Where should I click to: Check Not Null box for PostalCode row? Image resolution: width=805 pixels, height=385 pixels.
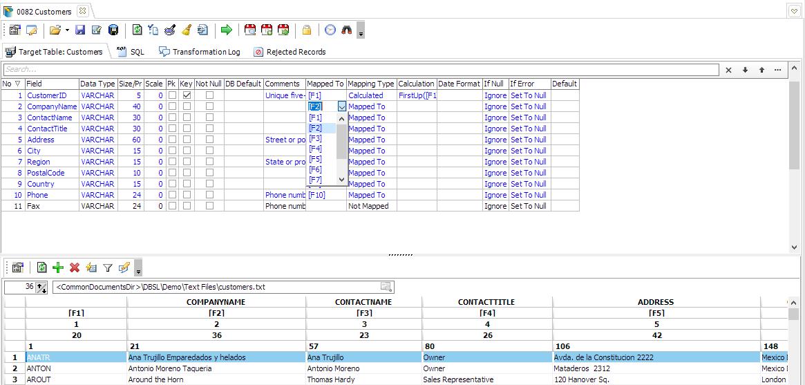[209, 173]
